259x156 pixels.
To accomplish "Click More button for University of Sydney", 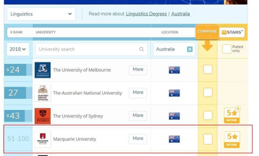I will [138, 115].
